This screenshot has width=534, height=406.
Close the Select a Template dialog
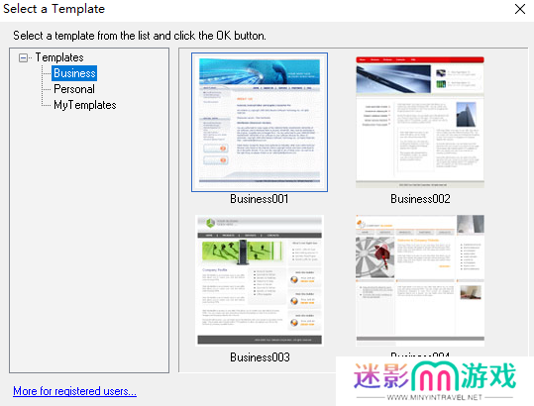(520, 9)
